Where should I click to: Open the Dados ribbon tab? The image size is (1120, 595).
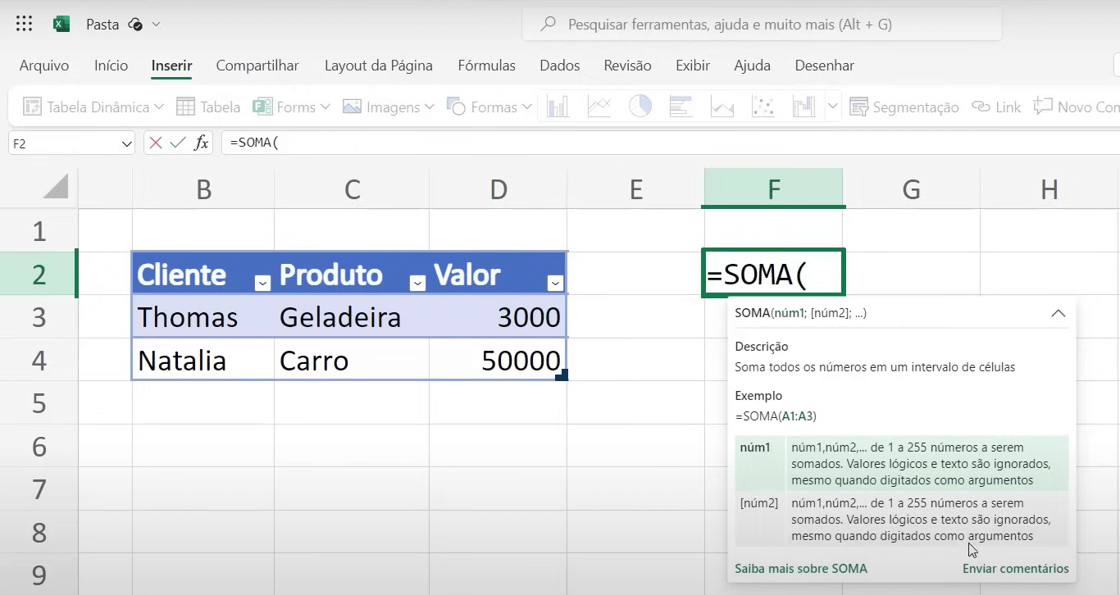[559, 66]
